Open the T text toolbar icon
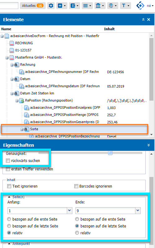The height and width of the screenshot is (248, 155). click(x=125, y=6)
